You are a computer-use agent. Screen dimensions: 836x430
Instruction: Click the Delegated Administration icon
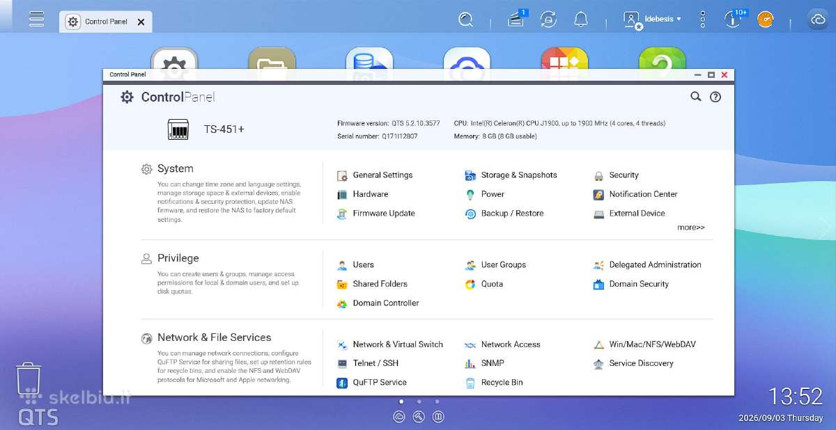[598, 265]
